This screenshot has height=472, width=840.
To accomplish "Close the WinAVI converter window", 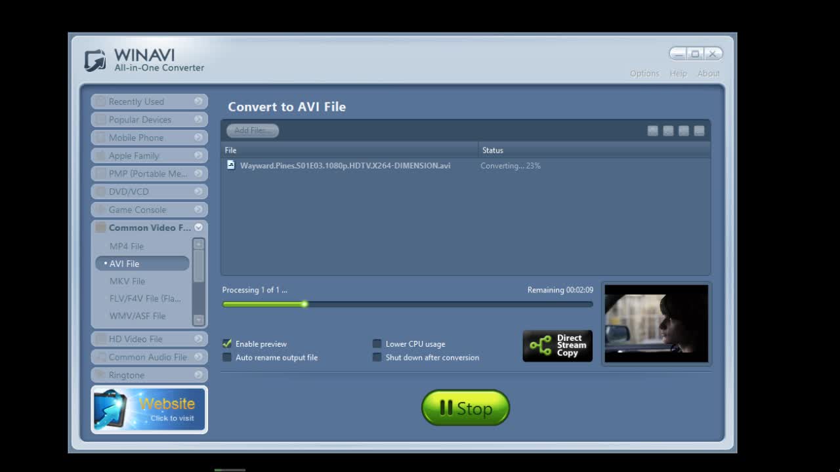I will [713, 54].
